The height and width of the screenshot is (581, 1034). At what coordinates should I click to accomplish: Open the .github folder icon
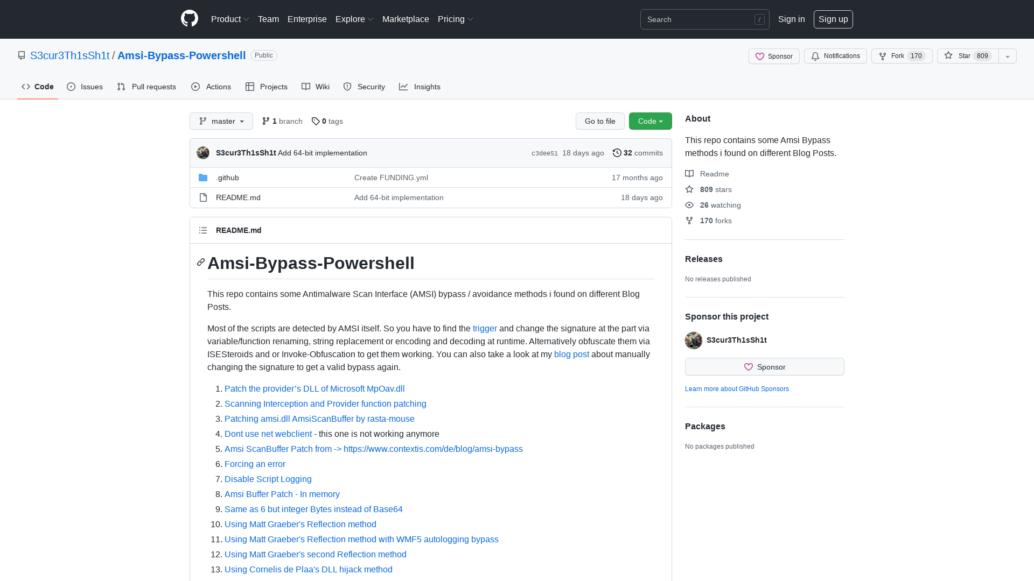pyautogui.click(x=203, y=178)
